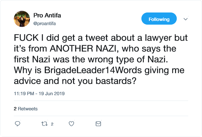
Task: Retweet the Pro Antifa tweet
Action: pos(43,124)
